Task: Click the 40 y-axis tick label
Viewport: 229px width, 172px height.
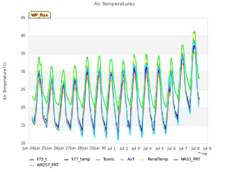Action: tap(23, 36)
